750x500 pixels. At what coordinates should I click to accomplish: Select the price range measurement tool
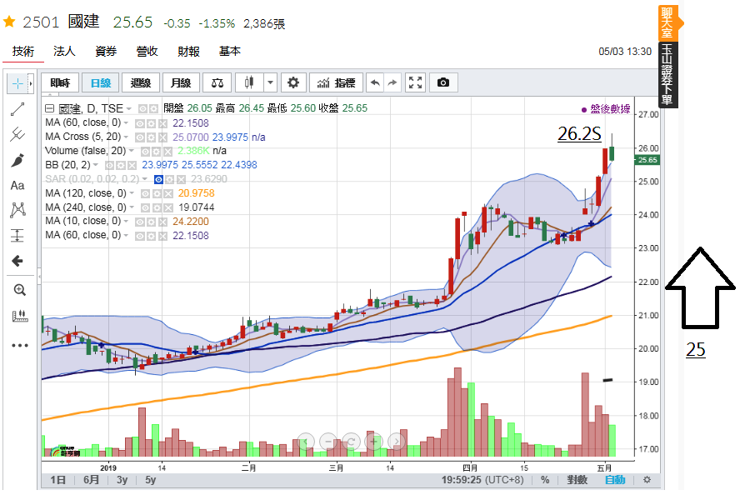[17, 235]
